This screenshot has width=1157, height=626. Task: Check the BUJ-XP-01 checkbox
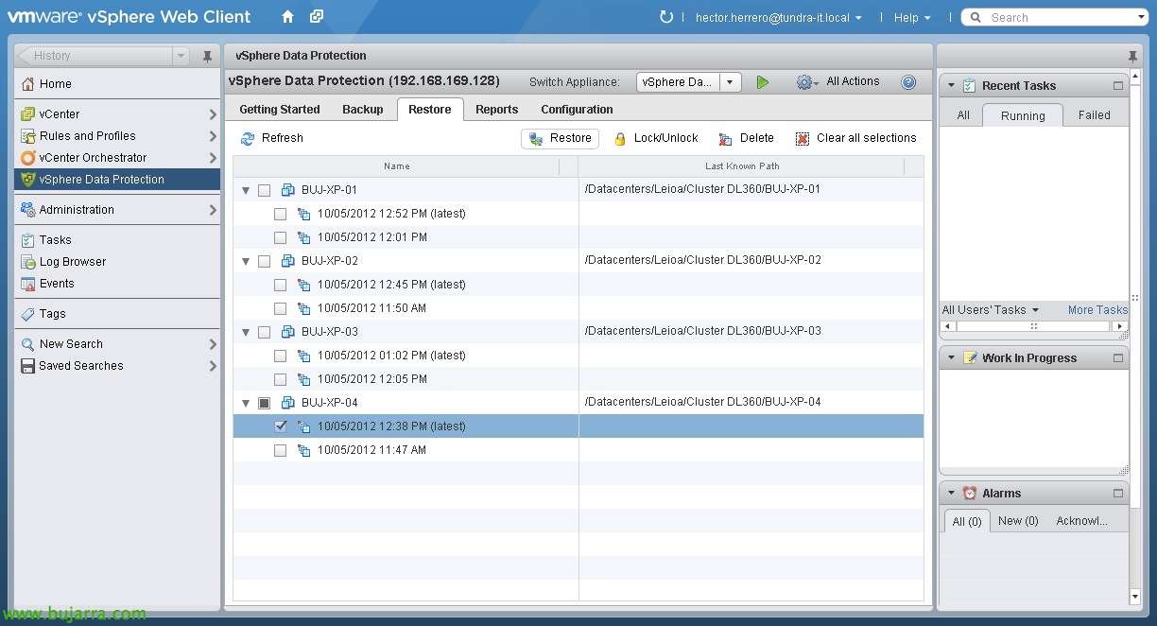tap(265, 190)
